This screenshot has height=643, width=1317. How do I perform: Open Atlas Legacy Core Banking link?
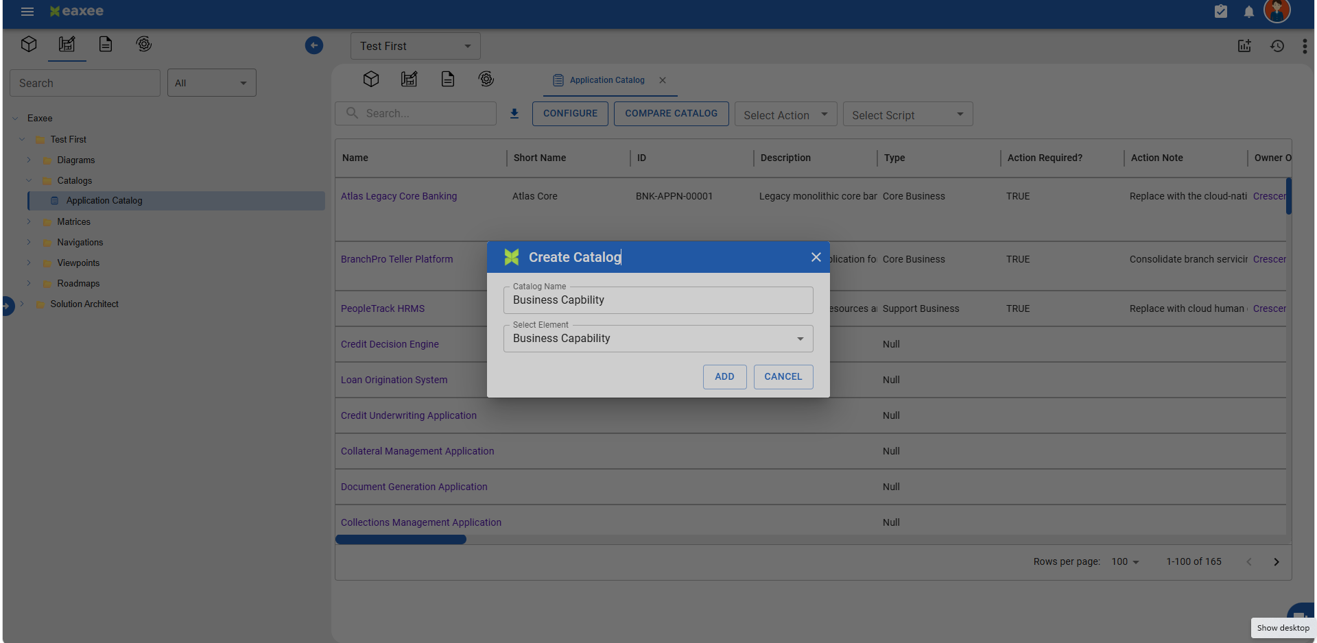tap(399, 196)
